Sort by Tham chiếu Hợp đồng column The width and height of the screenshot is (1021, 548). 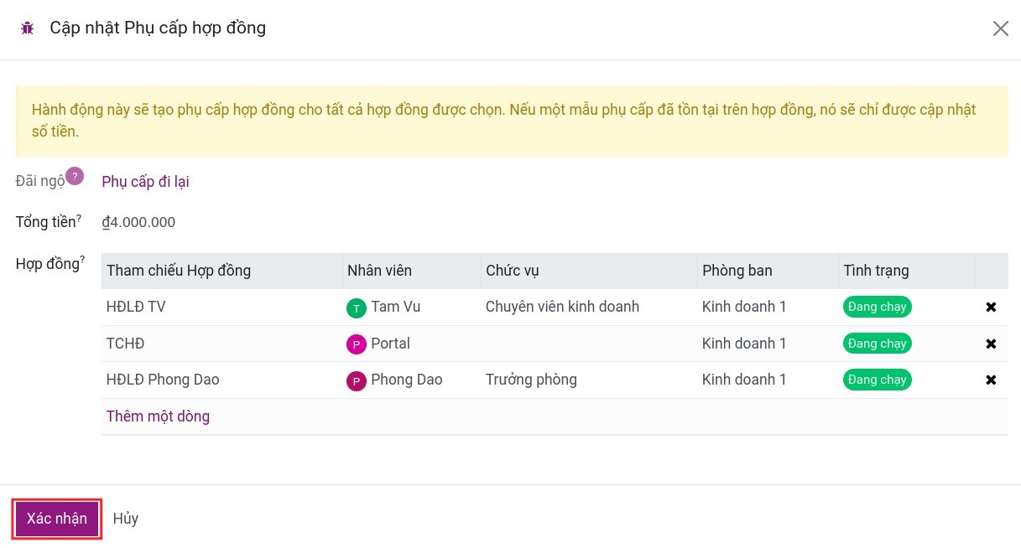click(x=179, y=271)
